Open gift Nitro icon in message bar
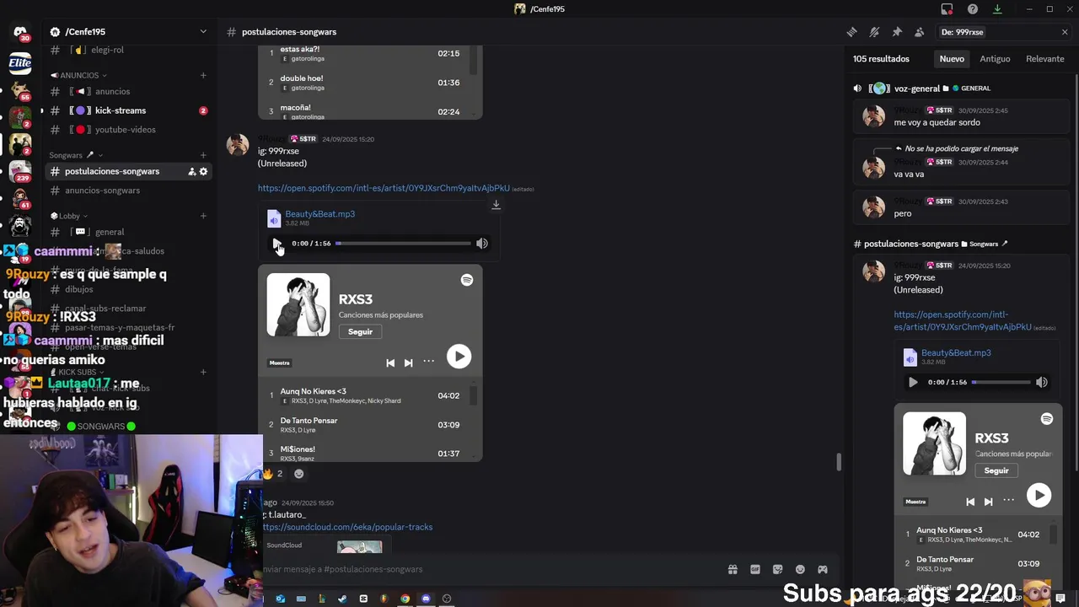The image size is (1079, 607). click(733, 569)
